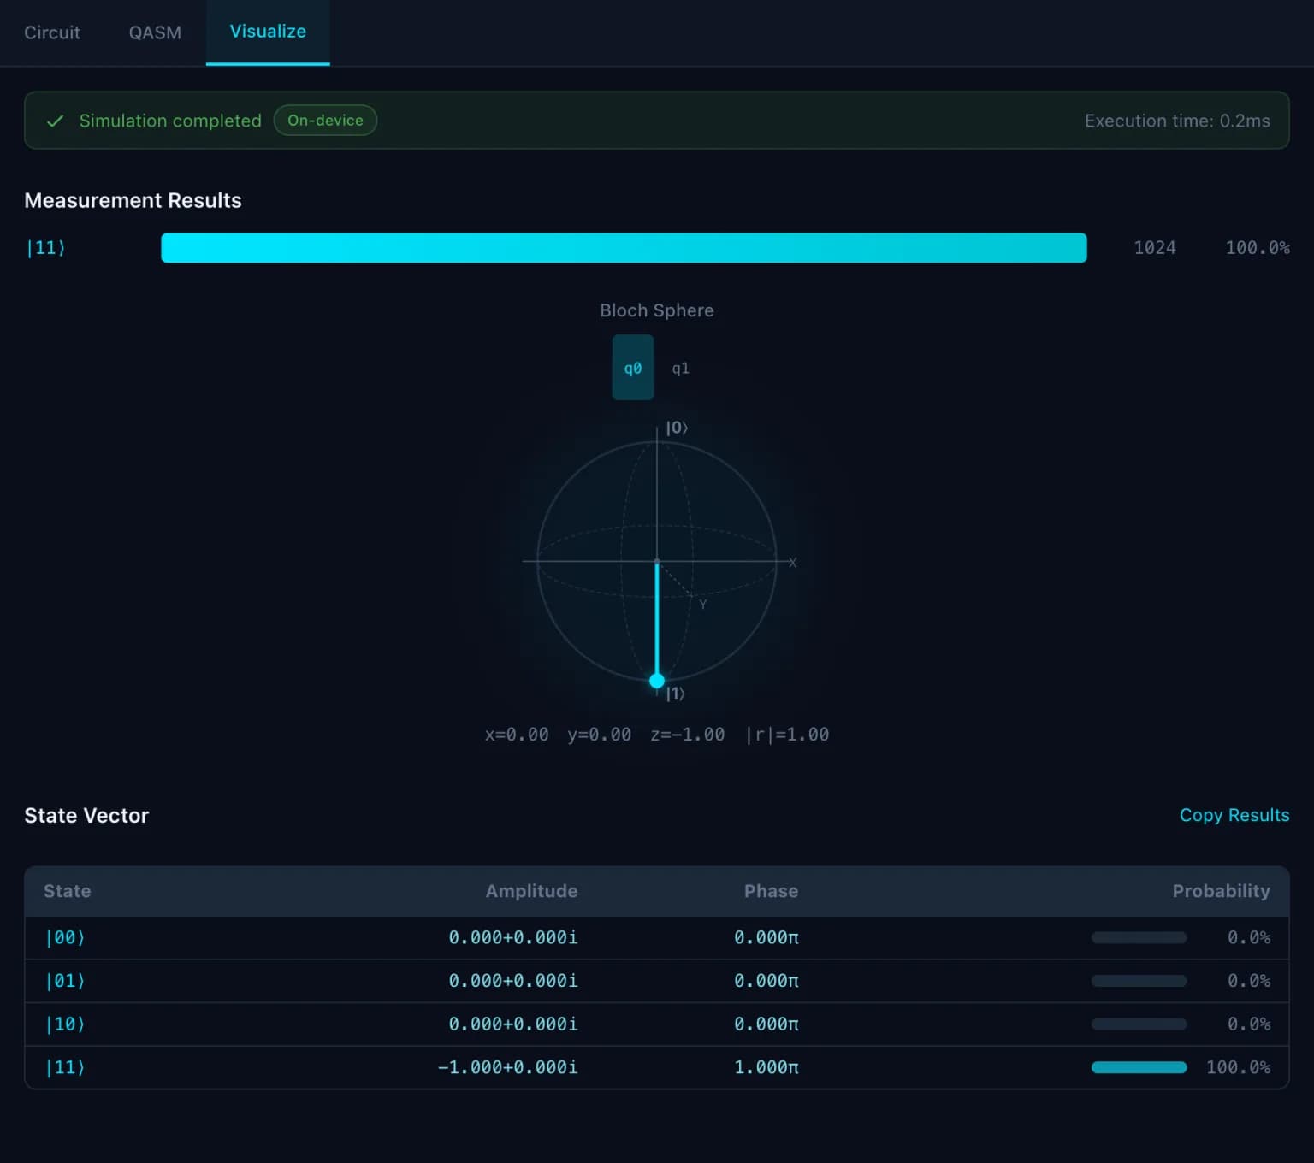
Task: Click the |r|=1.00 readout
Action: [x=787, y=735]
